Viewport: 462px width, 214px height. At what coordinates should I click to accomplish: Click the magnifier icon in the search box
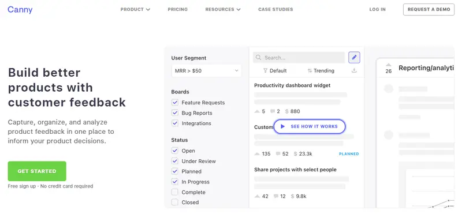click(x=258, y=58)
